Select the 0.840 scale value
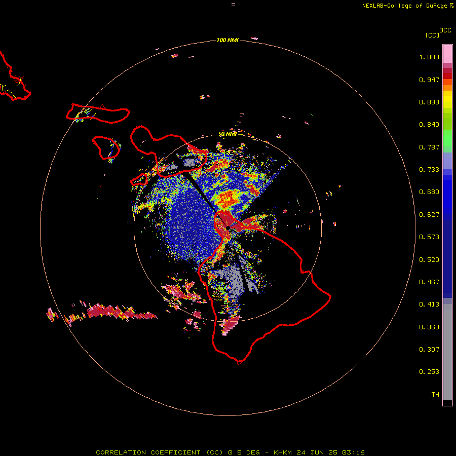Viewport: 456px width, 456px height. pyautogui.click(x=429, y=125)
